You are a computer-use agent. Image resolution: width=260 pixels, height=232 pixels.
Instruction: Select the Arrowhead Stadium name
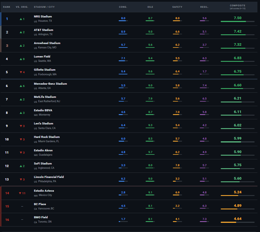pos(47,43)
